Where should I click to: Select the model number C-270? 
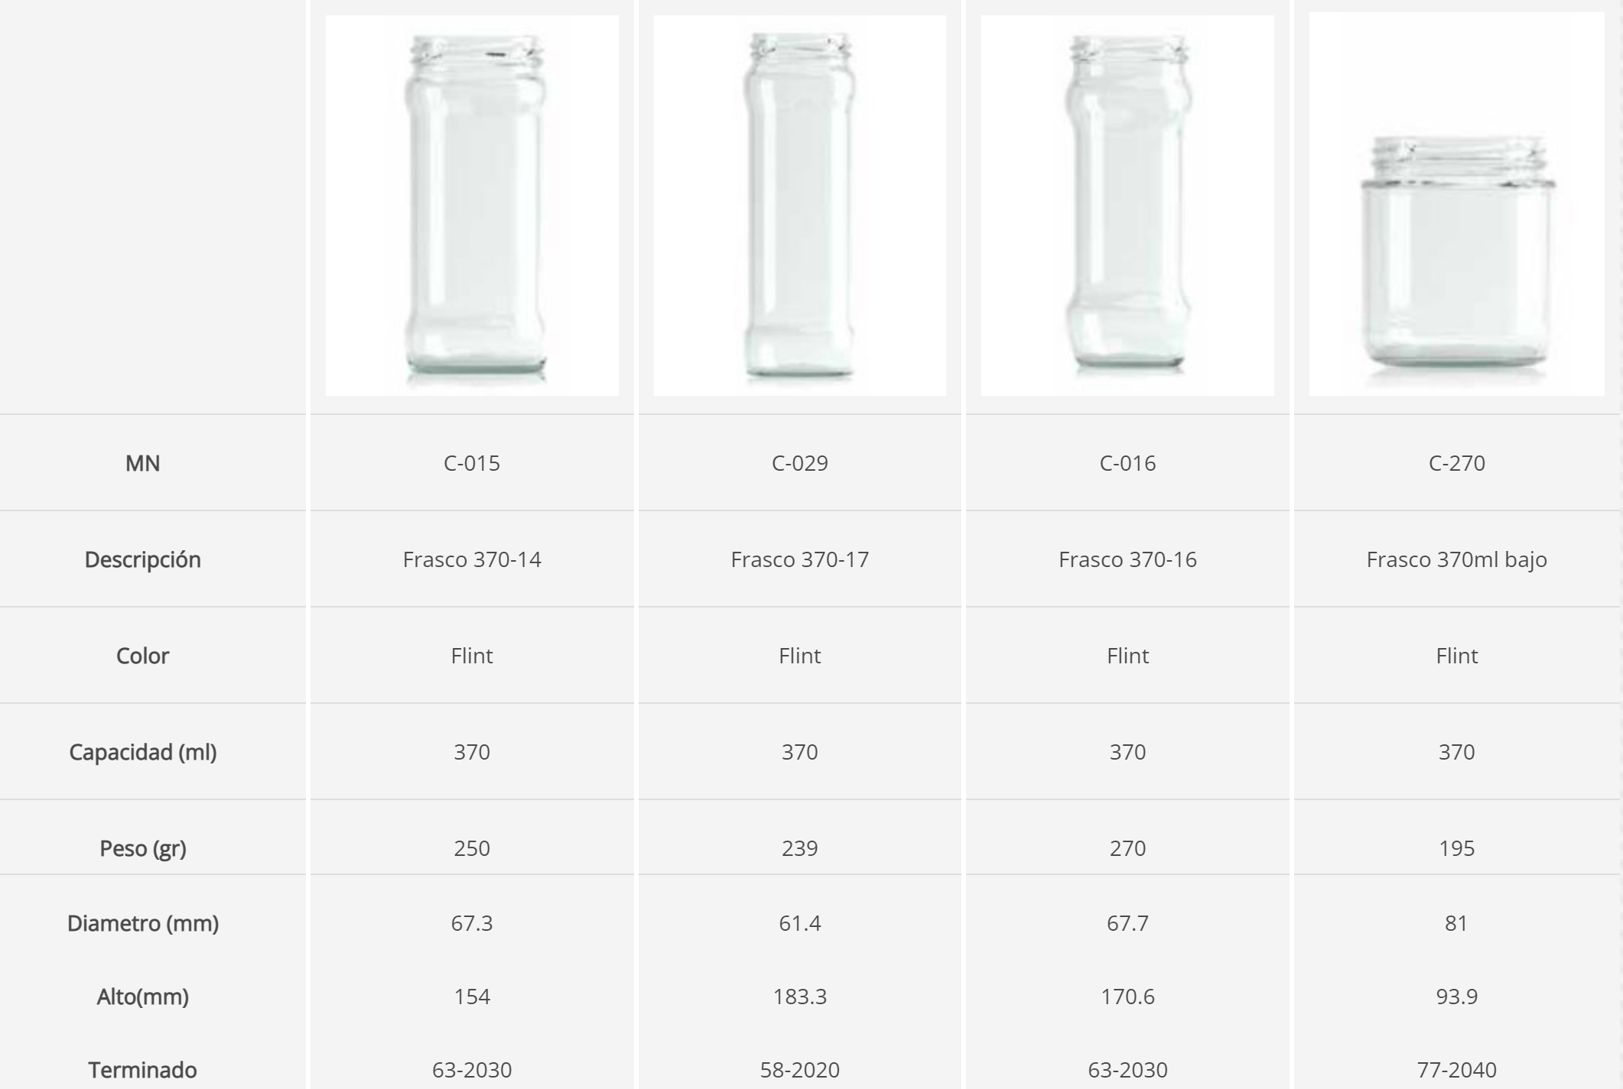(x=1456, y=463)
